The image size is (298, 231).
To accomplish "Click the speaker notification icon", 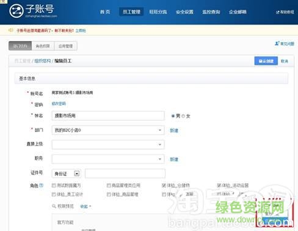I will pyautogui.click(x=11, y=30).
